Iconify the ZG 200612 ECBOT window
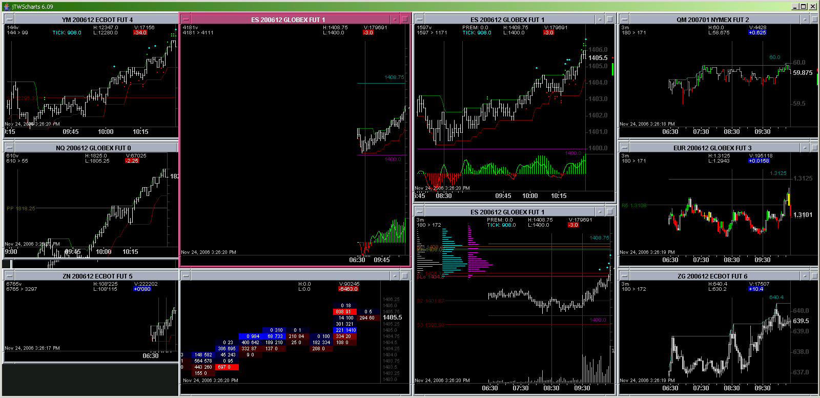820x398 pixels. tap(805, 275)
